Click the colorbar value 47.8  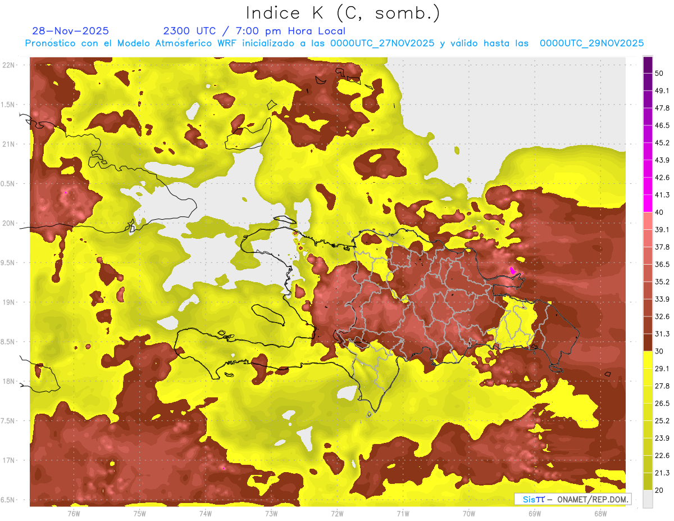point(662,108)
